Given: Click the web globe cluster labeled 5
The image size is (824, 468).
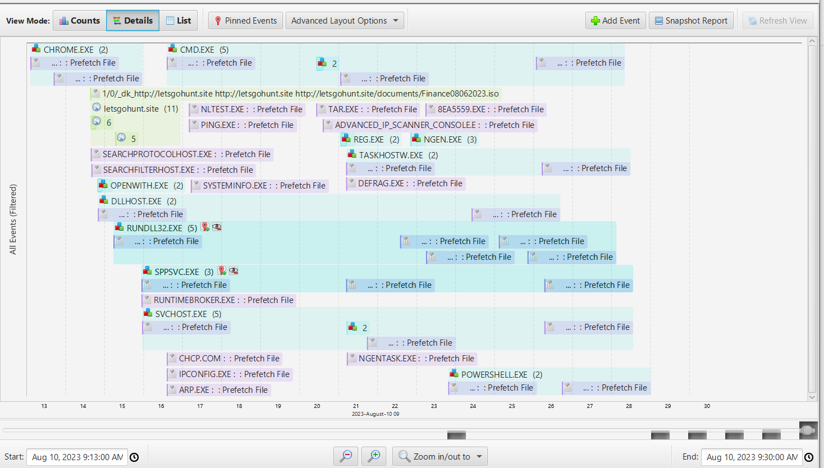Looking at the screenshot, I should coord(121,137).
